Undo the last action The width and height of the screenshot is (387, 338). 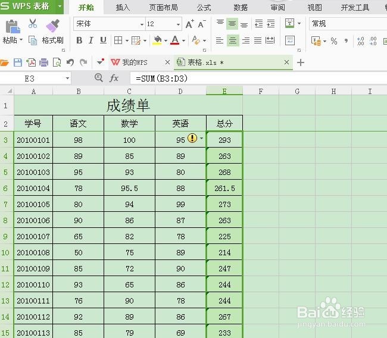pos(70,62)
